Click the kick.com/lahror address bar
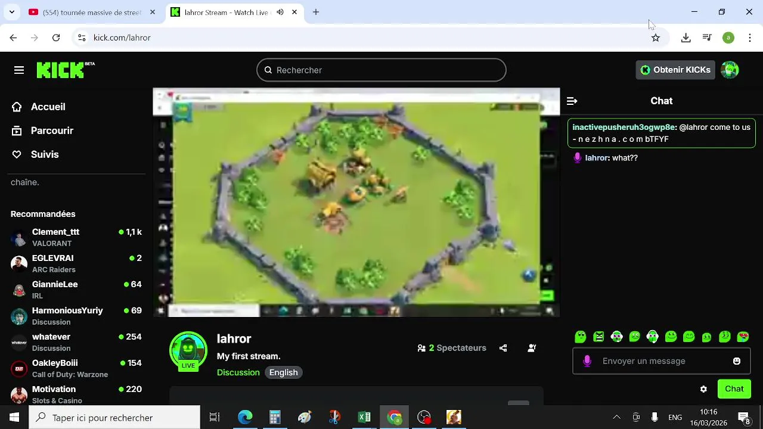Viewport: 763px width, 429px height. pos(370,38)
